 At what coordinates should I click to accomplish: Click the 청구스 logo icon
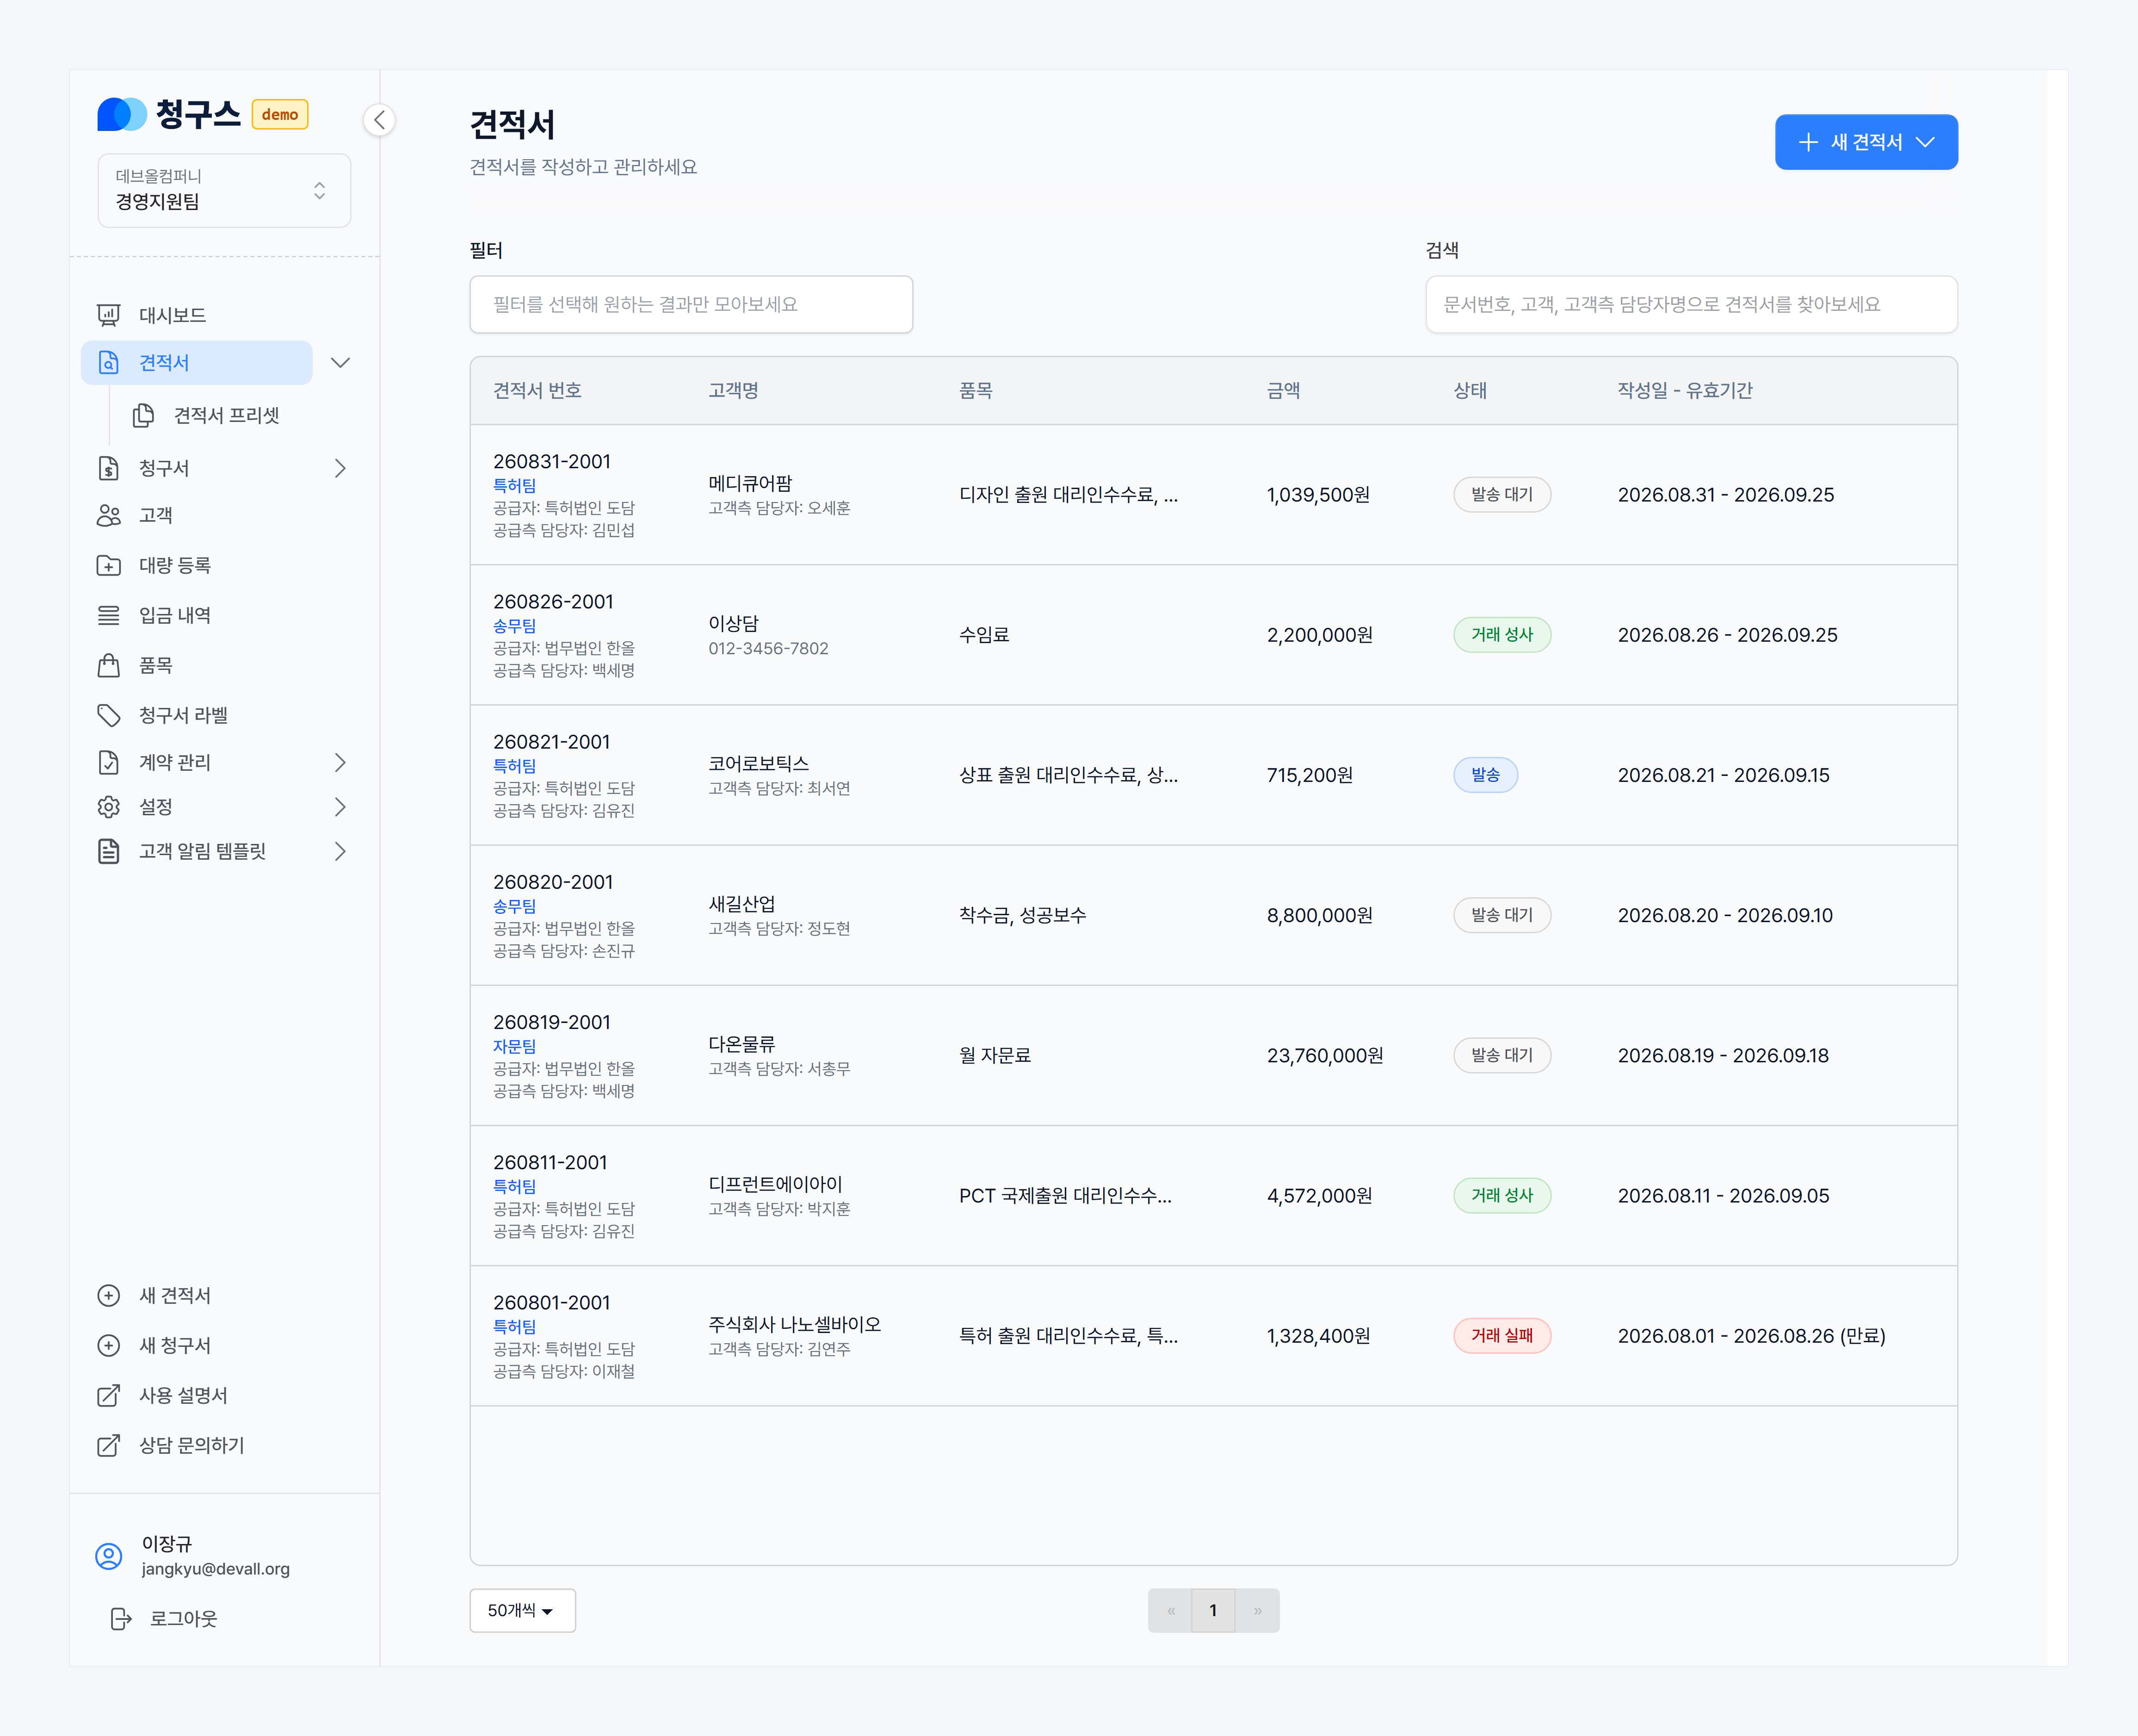pos(122,114)
